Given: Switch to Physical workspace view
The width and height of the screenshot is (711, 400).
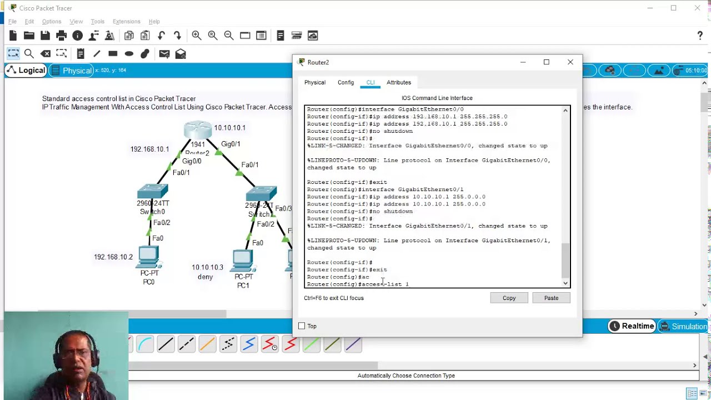Looking at the screenshot, I should pos(71,71).
